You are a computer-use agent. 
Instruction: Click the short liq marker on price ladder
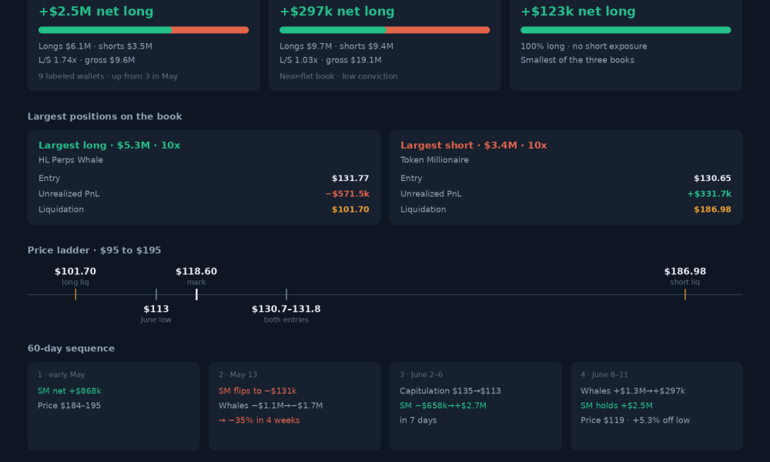coord(685,295)
